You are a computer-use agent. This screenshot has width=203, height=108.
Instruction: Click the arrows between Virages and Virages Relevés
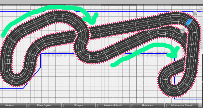click(x=97, y=105)
